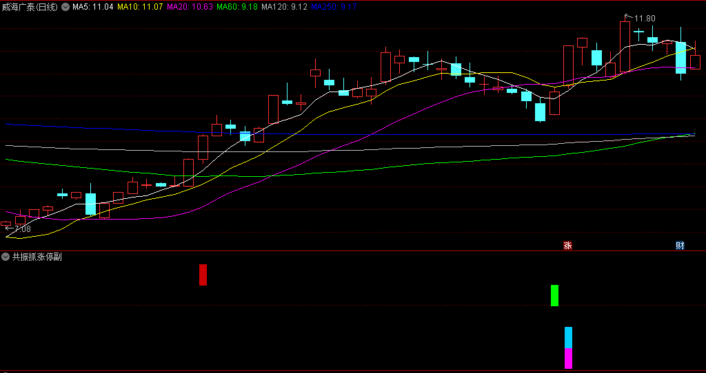
Task: Click the MA120: 9.12 label
Action: coord(284,7)
